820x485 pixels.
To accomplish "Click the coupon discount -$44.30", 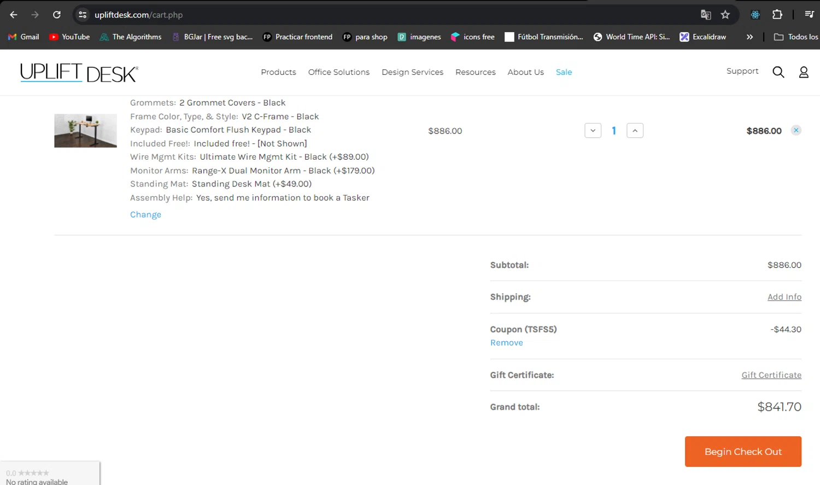I will [786, 329].
